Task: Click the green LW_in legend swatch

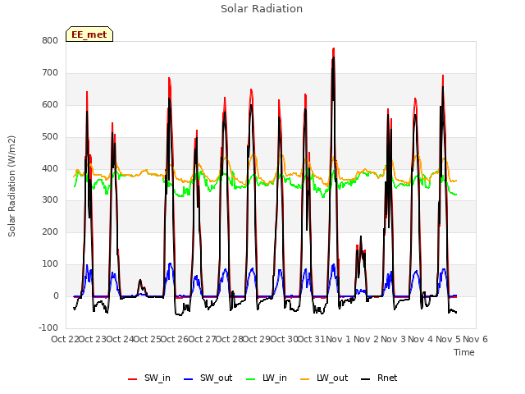Action: click(x=251, y=379)
